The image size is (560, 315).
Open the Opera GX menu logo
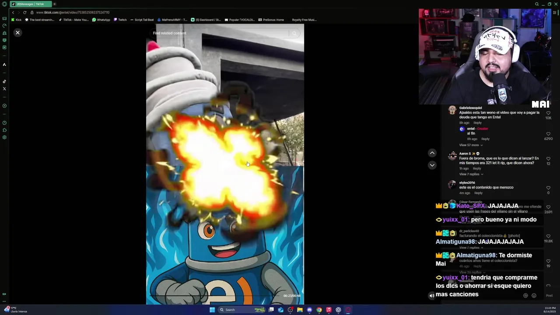4,4
